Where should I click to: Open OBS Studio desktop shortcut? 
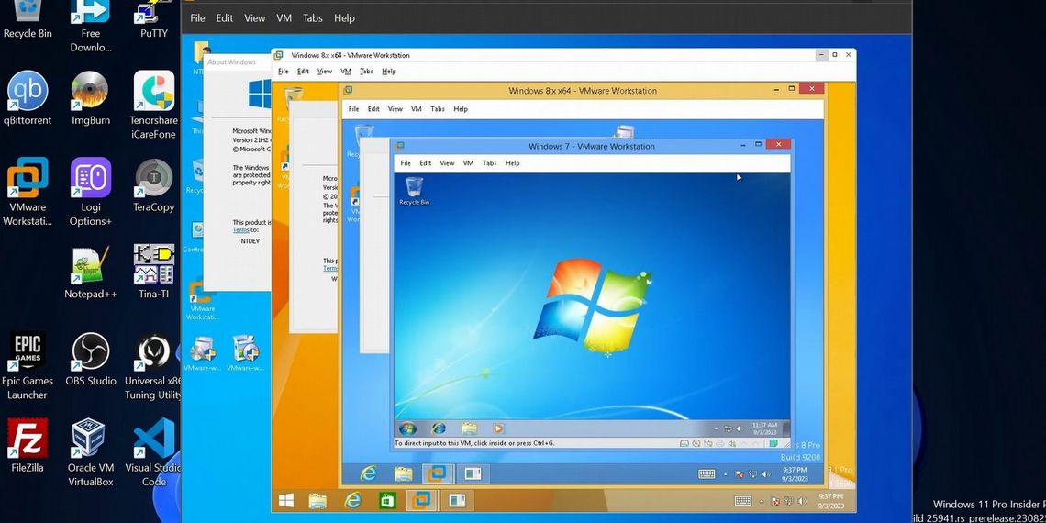click(91, 360)
